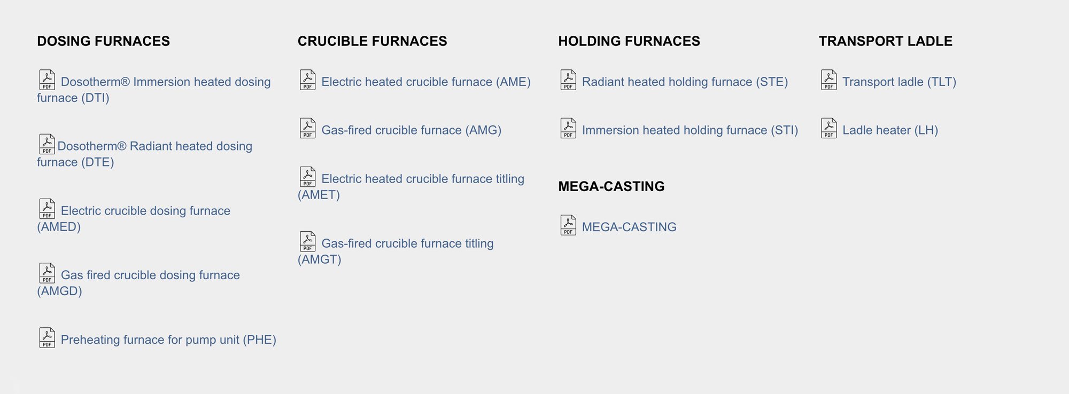The width and height of the screenshot is (1069, 394).
Task: Open Radiant heated holding furnace (STE) link
Action: tap(685, 82)
